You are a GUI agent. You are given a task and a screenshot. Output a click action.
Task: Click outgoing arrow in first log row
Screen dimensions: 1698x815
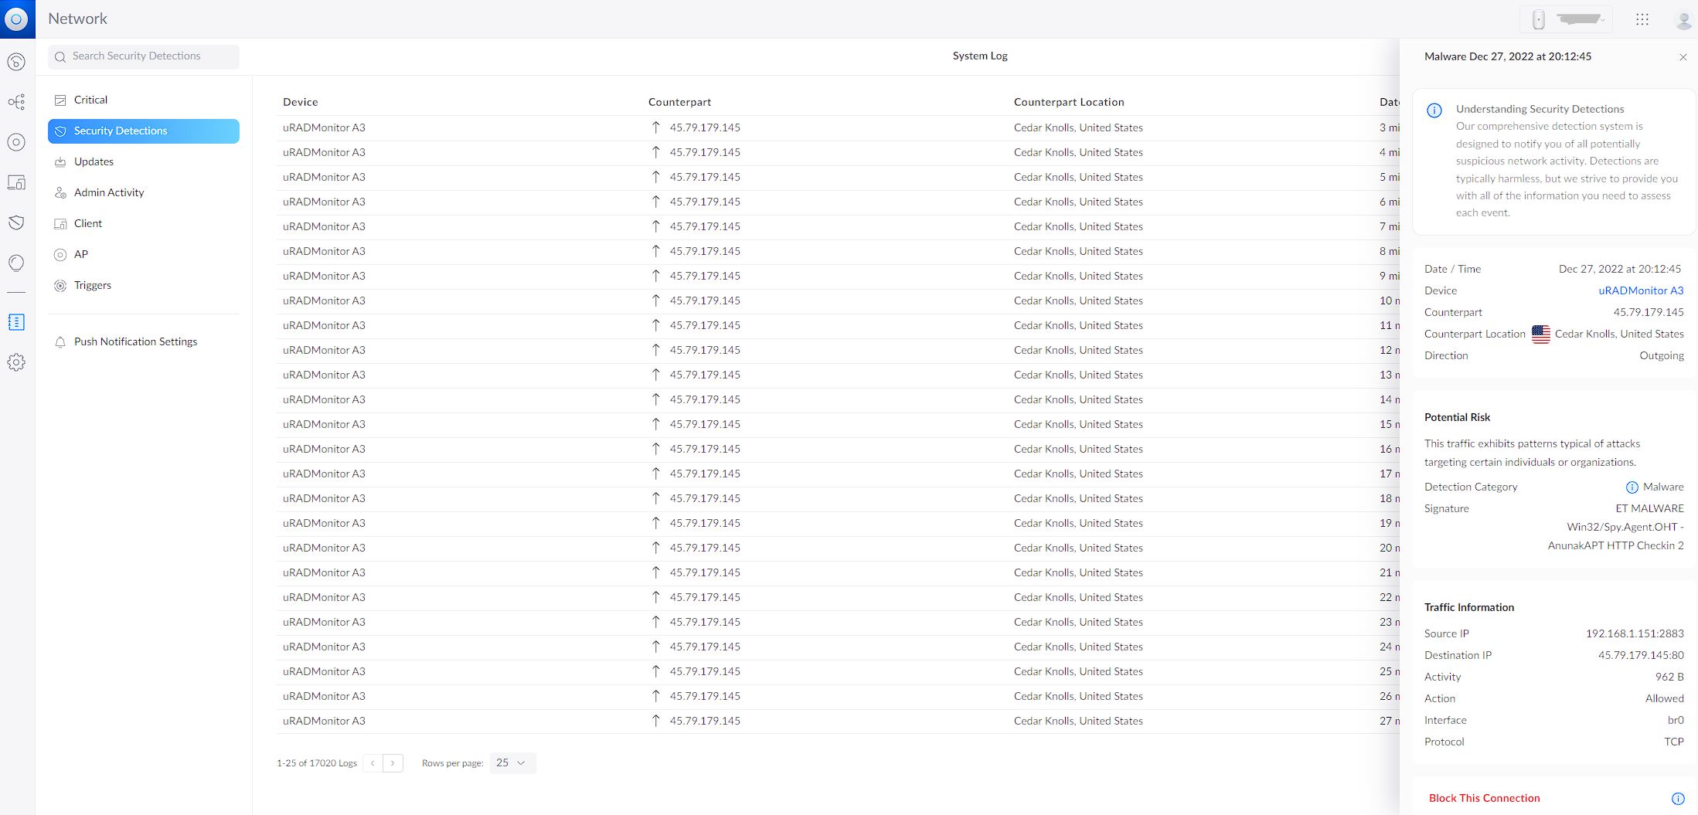click(655, 127)
